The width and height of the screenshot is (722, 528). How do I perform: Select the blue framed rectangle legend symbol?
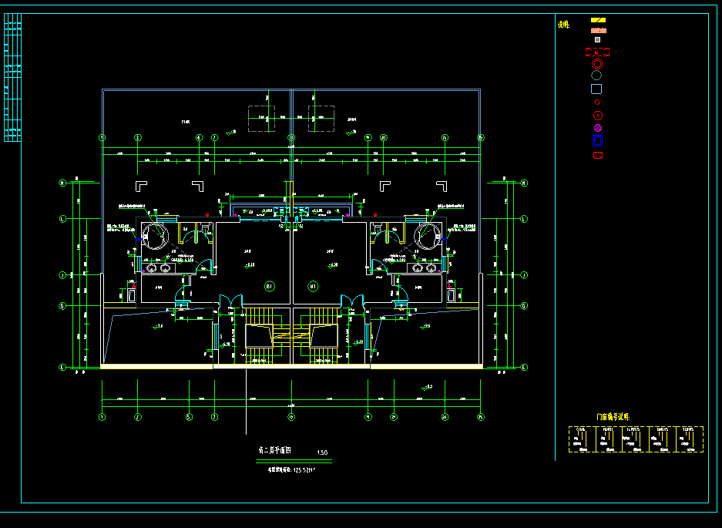pyautogui.click(x=597, y=140)
